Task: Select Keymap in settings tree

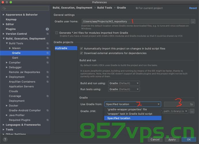Action: coord(11,20)
